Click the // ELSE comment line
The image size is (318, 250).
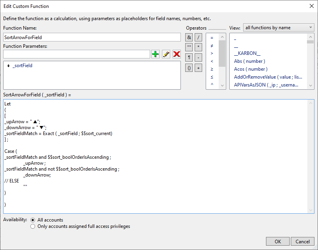click(x=11, y=181)
